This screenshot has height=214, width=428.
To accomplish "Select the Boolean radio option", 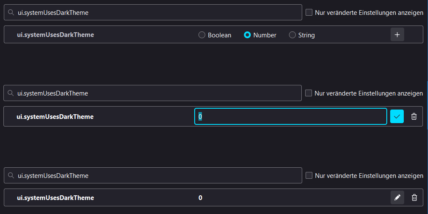I will tap(202, 35).
